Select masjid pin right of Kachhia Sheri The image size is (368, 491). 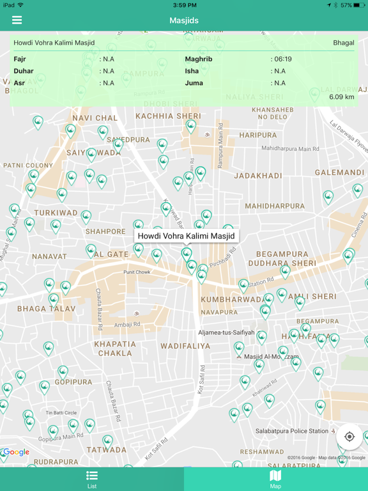click(x=191, y=127)
